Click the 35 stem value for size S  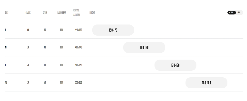pyautogui.click(x=45, y=30)
